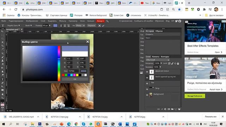Click the green Manage Preferences button
This screenshot has width=226, height=127.
(195, 96)
